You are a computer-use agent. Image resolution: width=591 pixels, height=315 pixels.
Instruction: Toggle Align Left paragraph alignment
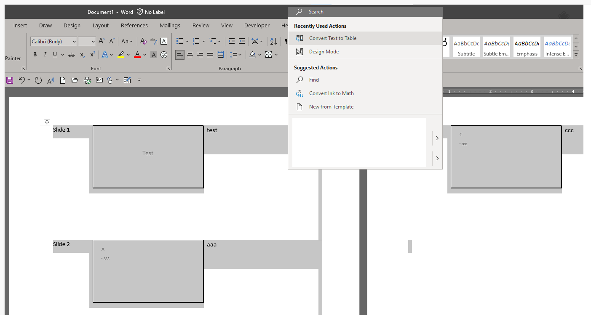(180, 55)
